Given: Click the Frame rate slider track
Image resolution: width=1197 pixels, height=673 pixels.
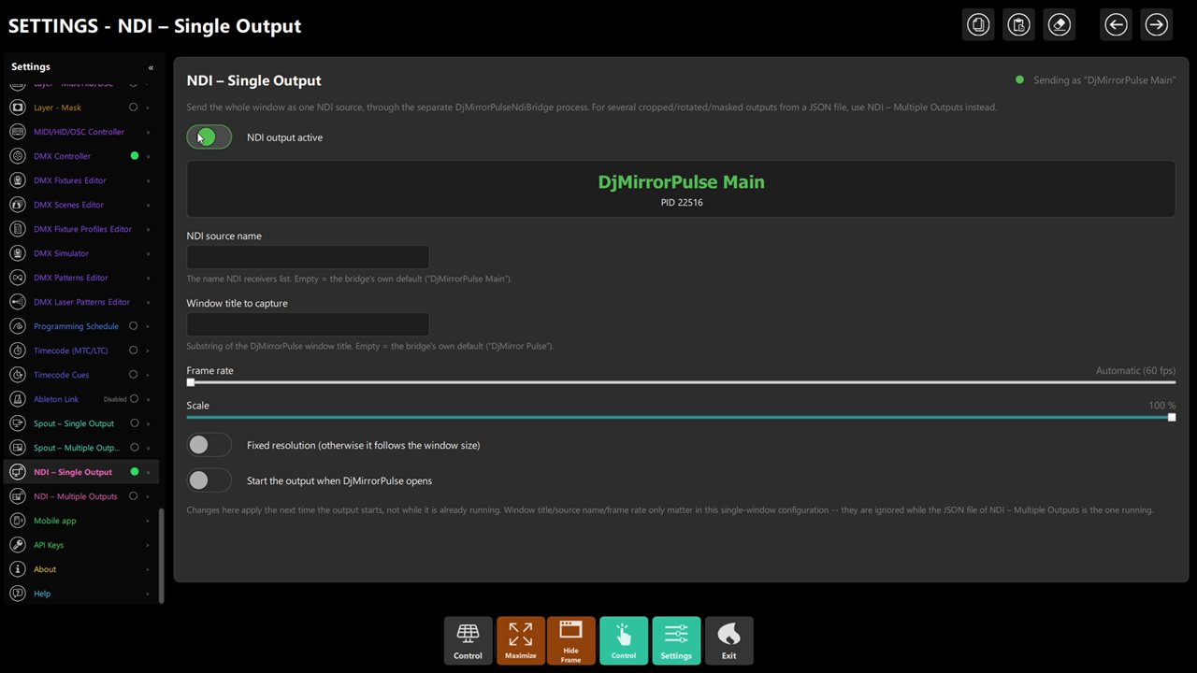Looking at the screenshot, I should point(681,382).
